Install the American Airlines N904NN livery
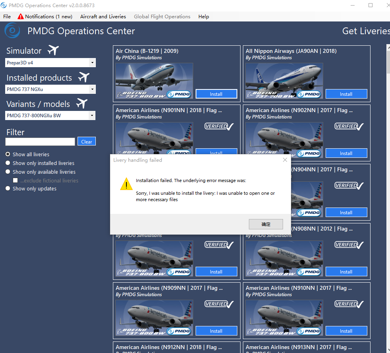This screenshot has width=390, height=353. (x=346, y=212)
